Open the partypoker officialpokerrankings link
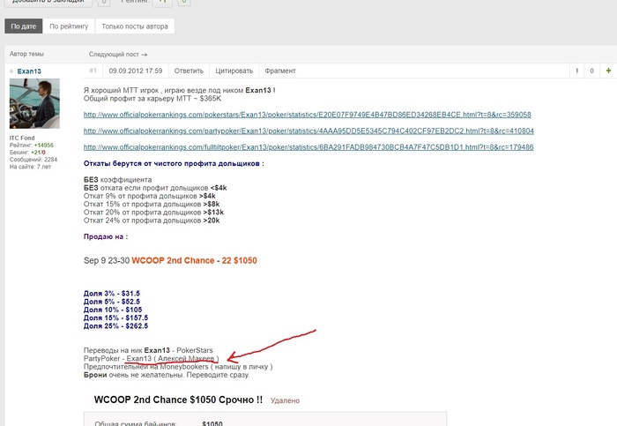Image resolution: width=617 pixels, height=426 pixels. click(308, 131)
